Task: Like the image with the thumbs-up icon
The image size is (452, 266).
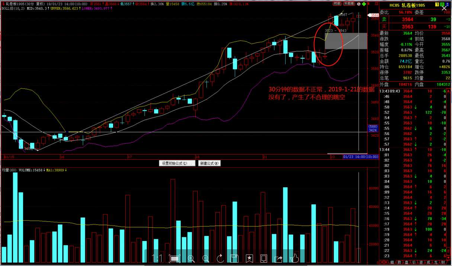Action: pos(294,258)
